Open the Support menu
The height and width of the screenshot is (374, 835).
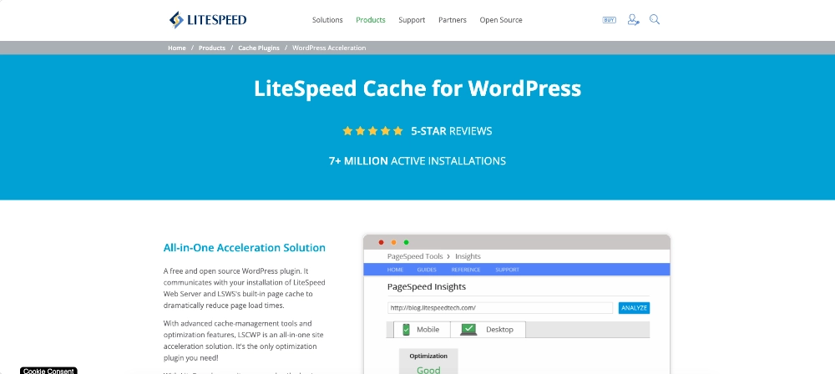[x=412, y=20]
